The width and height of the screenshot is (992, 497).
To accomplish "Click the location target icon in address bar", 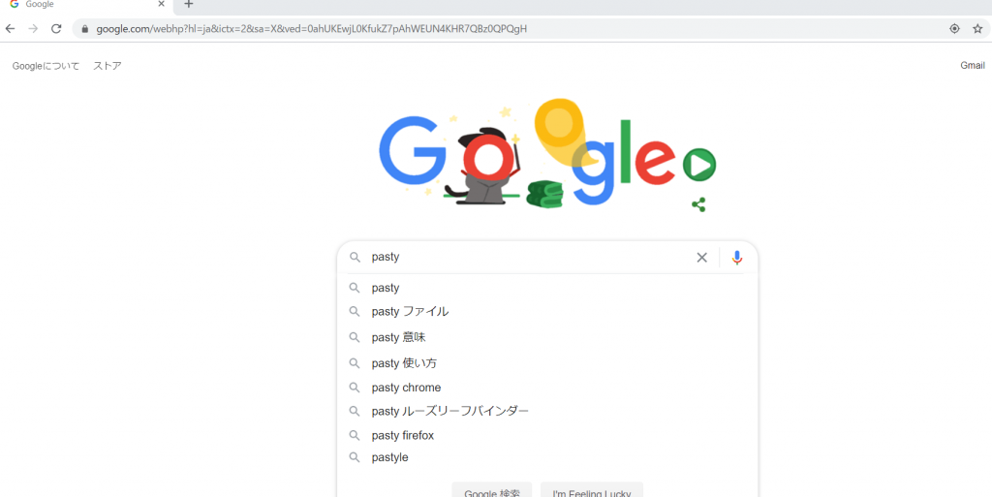I will tap(954, 29).
